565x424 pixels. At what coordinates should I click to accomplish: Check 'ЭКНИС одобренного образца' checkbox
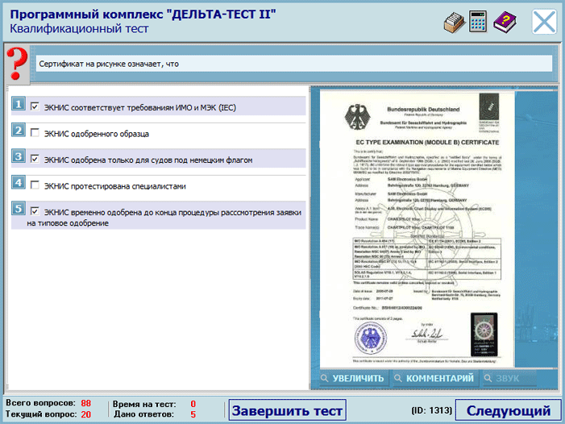pos(35,132)
